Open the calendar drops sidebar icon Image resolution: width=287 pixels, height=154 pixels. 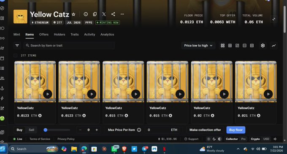(x=2, y=58)
